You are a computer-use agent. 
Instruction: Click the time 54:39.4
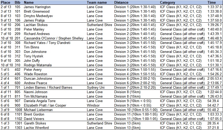coord(213,101)
